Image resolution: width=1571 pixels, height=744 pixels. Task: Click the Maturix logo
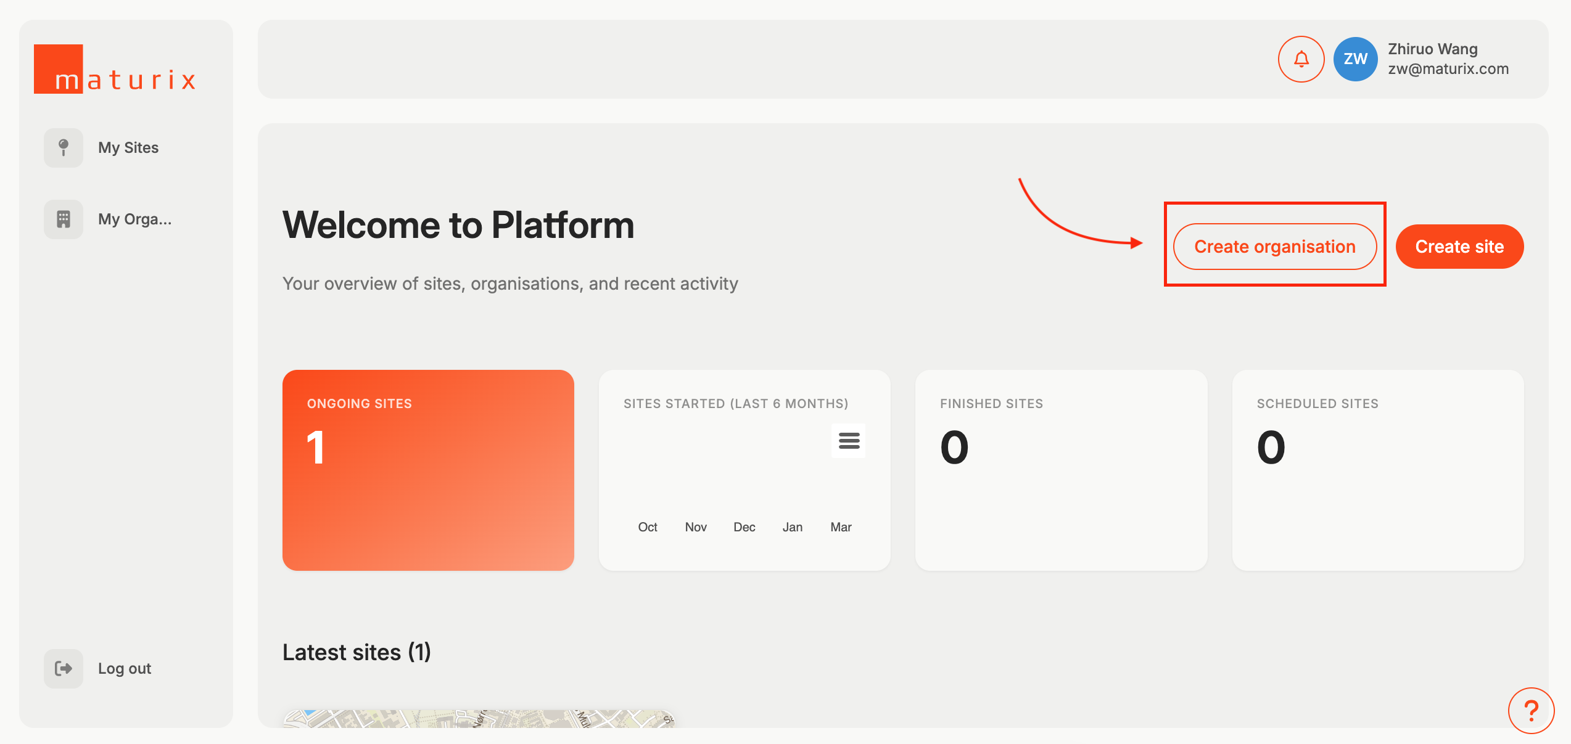tap(115, 69)
